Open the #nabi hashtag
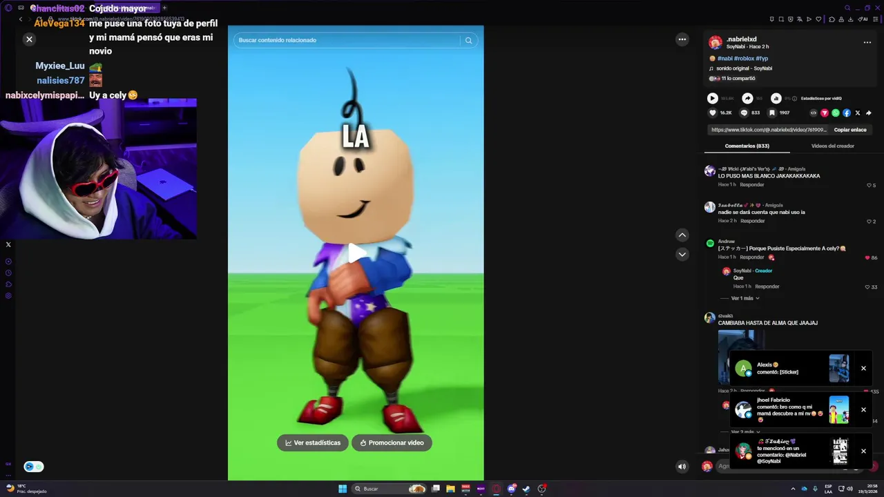 point(724,59)
